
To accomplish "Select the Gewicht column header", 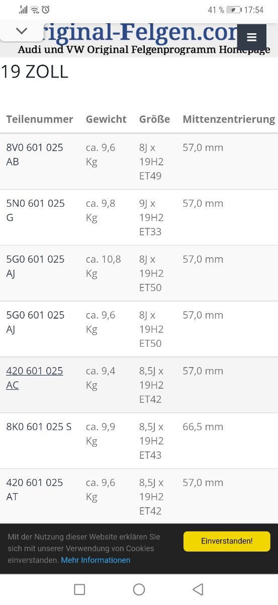I will click(x=106, y=119).
